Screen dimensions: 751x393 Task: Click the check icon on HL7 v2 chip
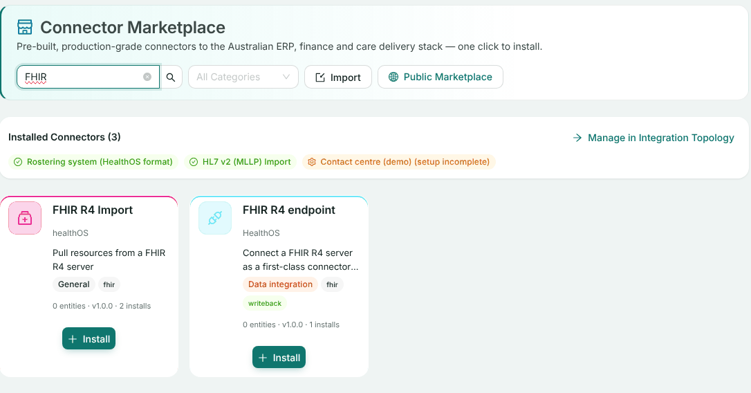point(194,162)
